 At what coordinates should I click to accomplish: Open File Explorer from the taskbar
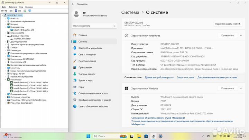pyautogui.click(x=139, y=136)
